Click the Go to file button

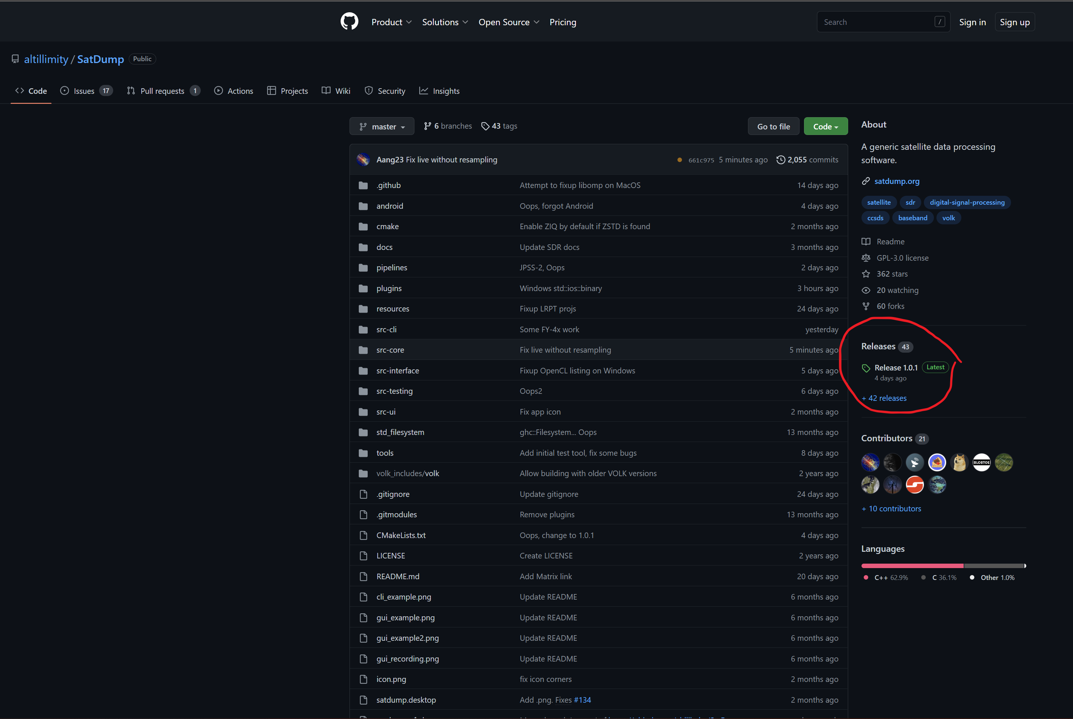click(x=774, y=126)
